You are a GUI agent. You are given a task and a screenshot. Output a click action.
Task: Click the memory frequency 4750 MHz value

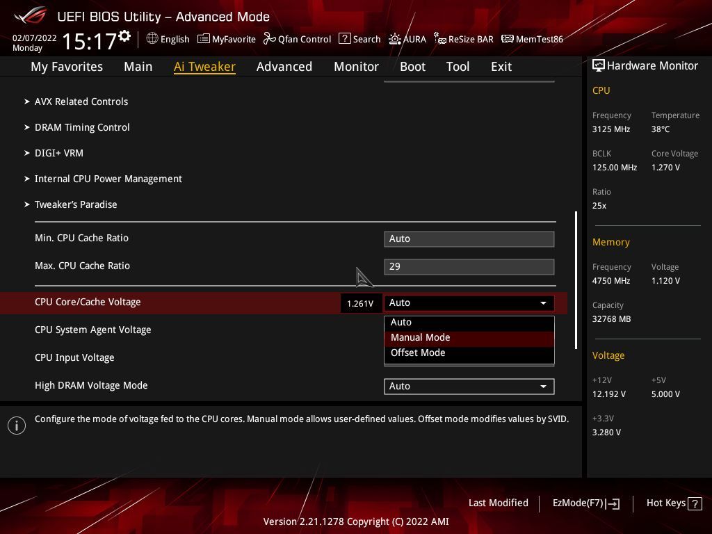pos(610,281)
